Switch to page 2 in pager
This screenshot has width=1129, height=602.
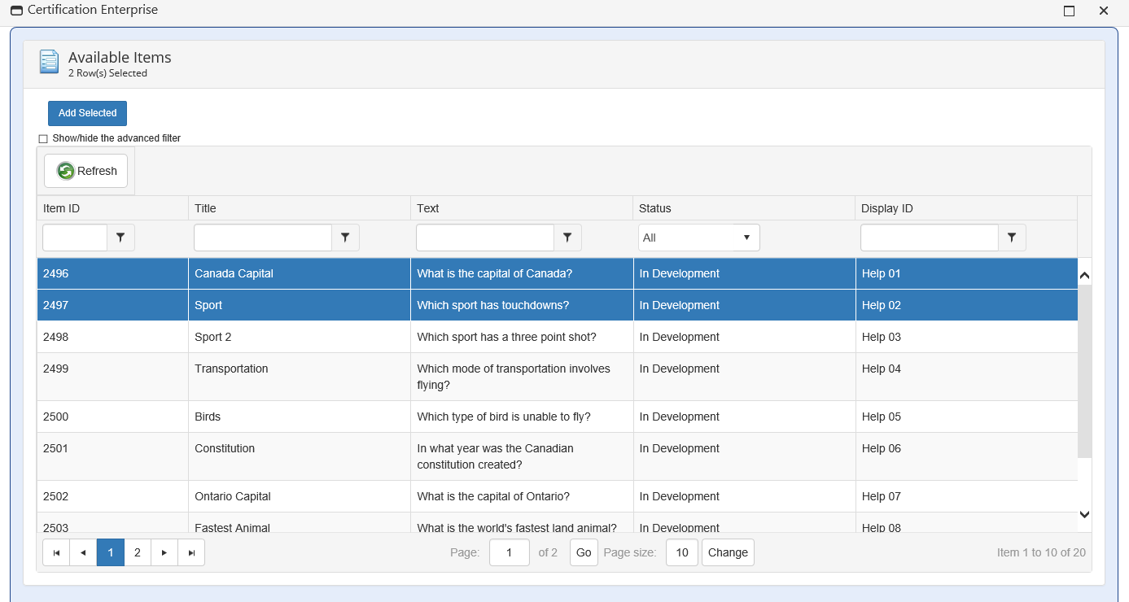pos(138,552)
